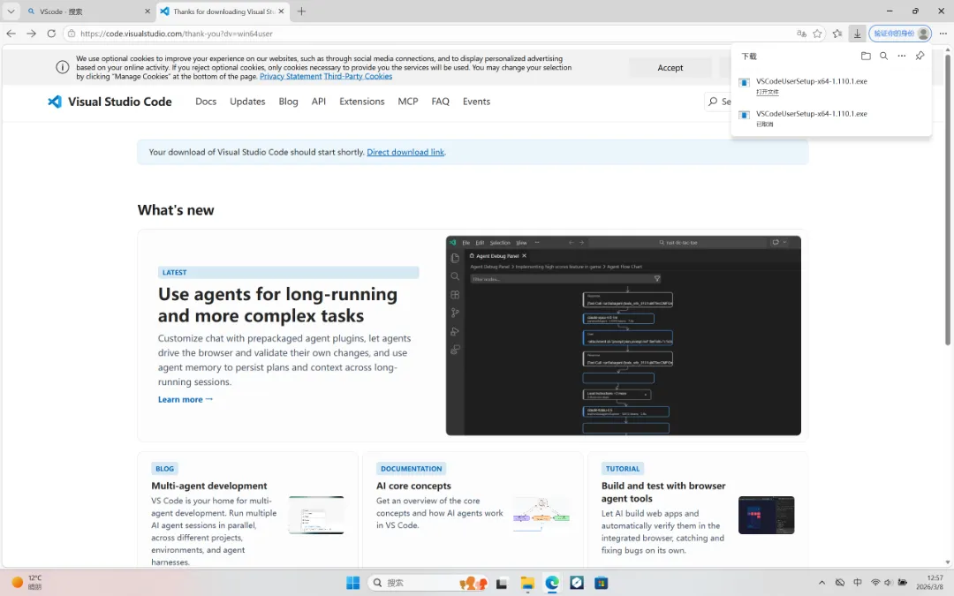Select the Thanks for downloading tab
The image size is (954, 596).
[223, 11]
